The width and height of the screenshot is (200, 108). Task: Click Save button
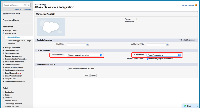(87, 76)
